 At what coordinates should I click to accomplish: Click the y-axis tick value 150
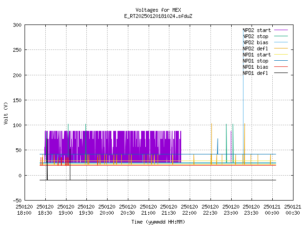(17, 100)
